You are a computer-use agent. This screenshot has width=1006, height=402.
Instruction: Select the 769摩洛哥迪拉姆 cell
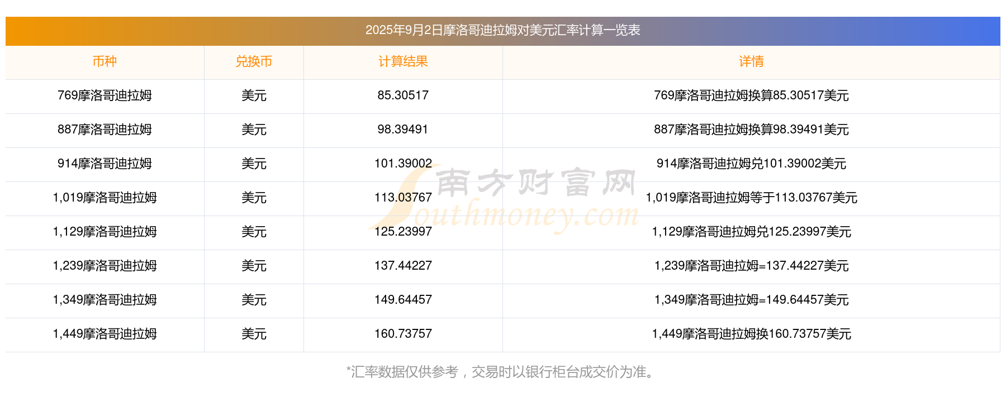(105, 95)
